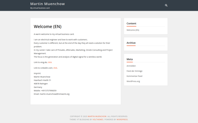The image size is (198, 123).
Task: Open the Anmelden login link
Action: (131, 66)
